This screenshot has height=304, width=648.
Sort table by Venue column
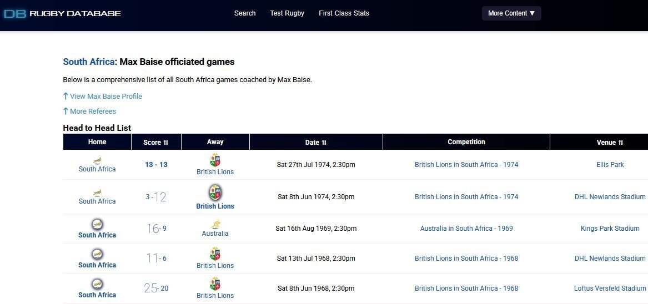pyautogui.click(x=610, y=143)
